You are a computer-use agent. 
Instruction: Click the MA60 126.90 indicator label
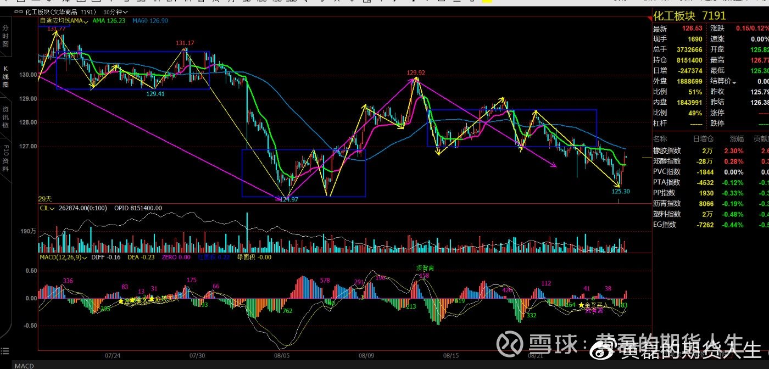click(151, 20)
